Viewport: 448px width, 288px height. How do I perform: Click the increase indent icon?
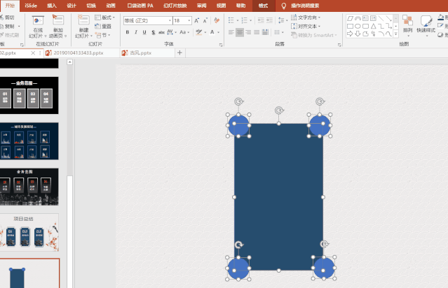pyautogui.click(x=269, y=20)
